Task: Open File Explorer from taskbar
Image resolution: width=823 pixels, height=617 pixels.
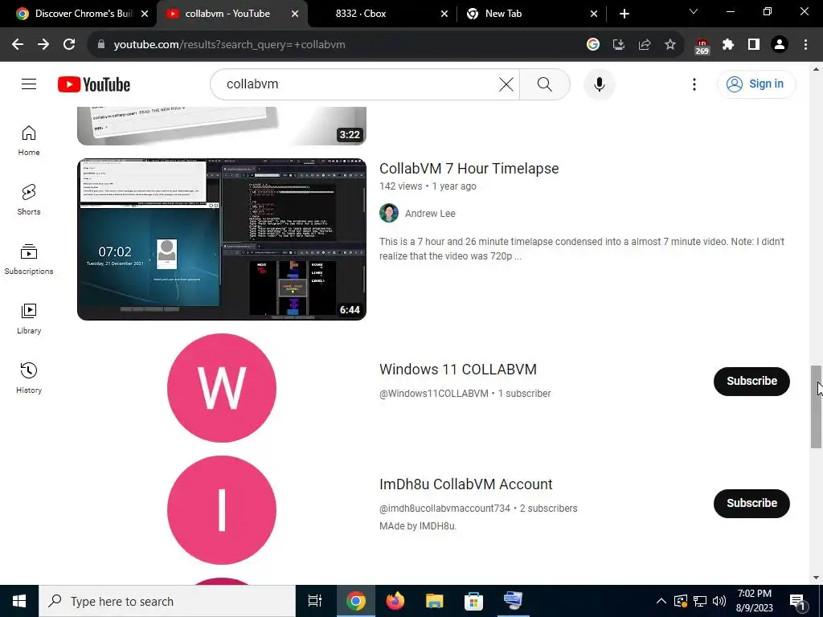Action: click(x=435, y=601)
